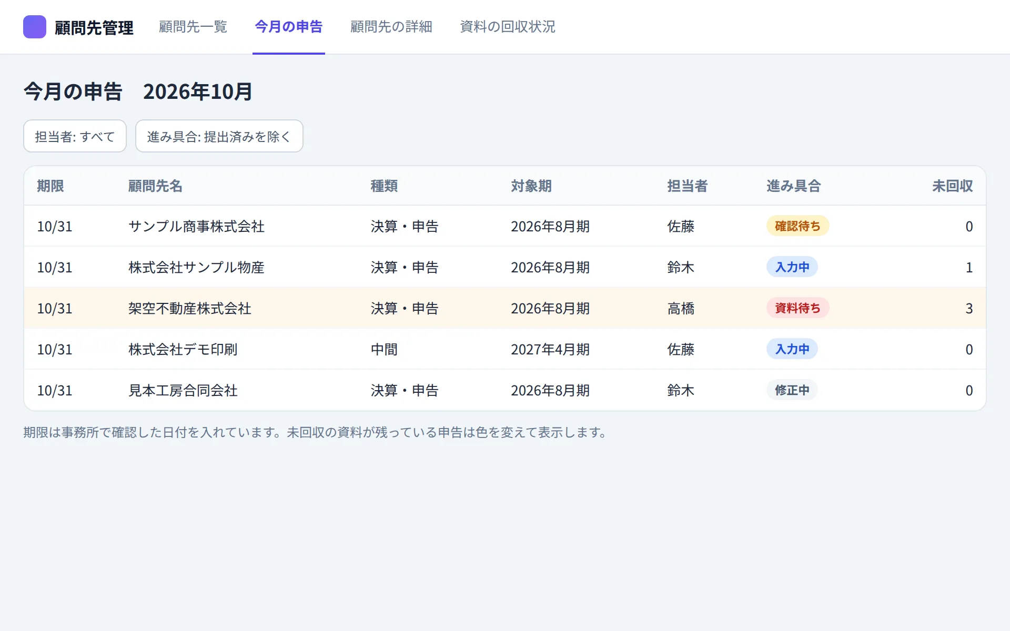Select the 今月の申告 tab
This screenshot has height=631, width=1010.
click(289, 27)
